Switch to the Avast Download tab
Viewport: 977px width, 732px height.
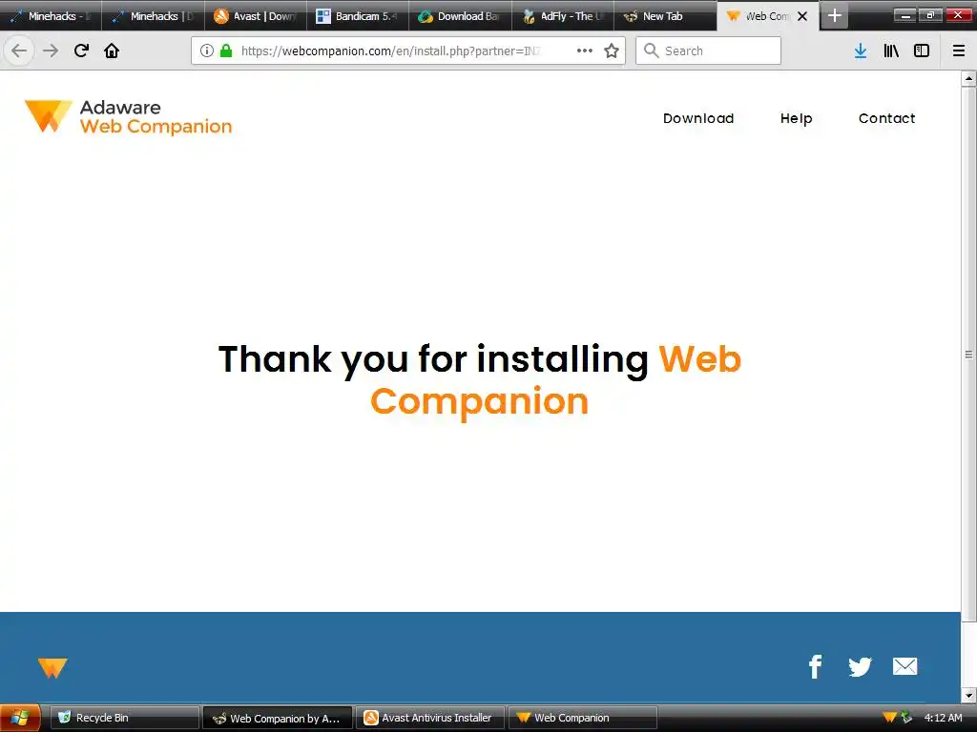tap(256, 16)
